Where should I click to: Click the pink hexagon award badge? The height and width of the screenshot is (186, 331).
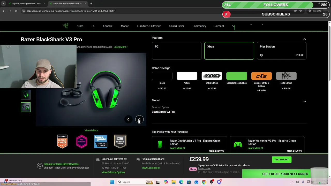click(81, 141)
